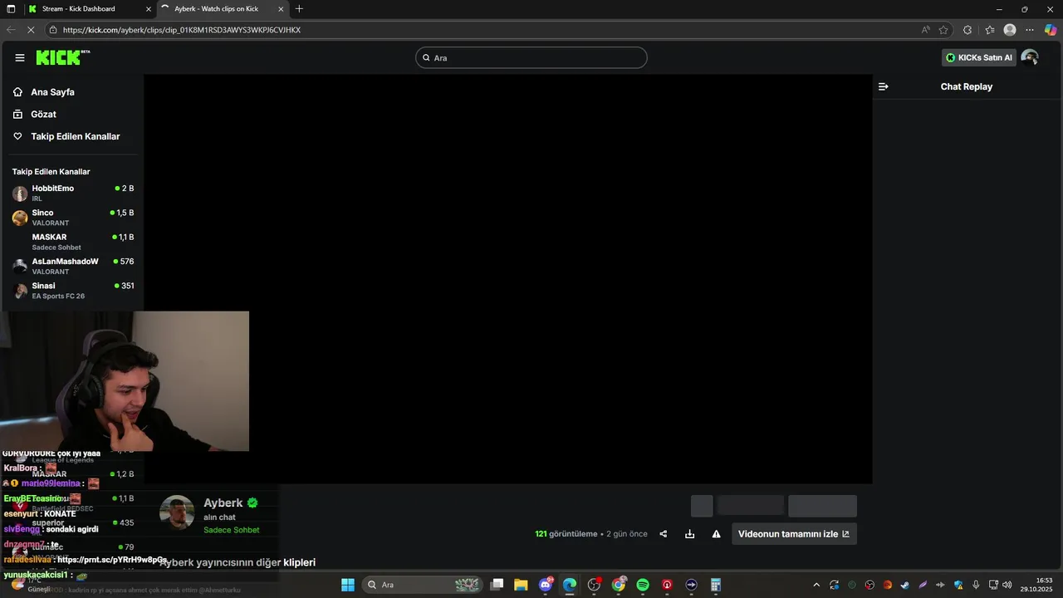Open browser Extensions menu
Screen dimensions: 1063x598
click(x=967, y=30)
